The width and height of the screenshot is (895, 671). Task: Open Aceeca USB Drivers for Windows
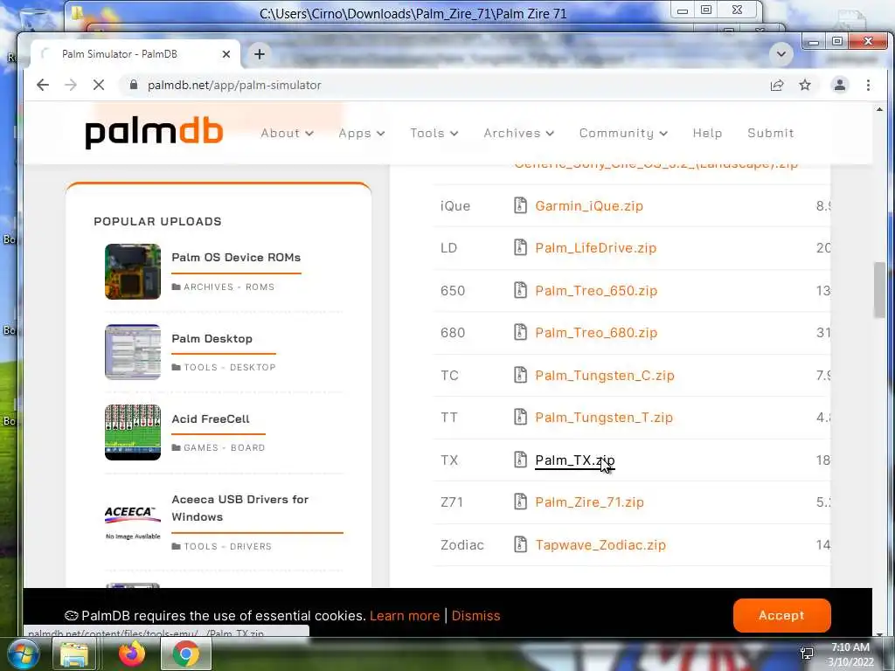(240, 508)
